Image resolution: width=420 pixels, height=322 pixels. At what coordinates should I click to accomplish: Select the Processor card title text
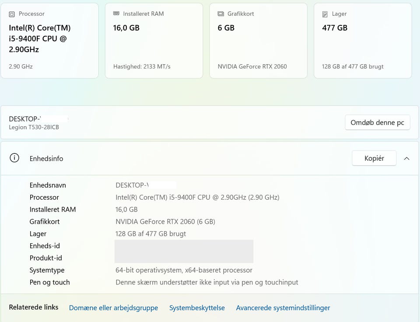pyautogui.click(x=31, y=14)
